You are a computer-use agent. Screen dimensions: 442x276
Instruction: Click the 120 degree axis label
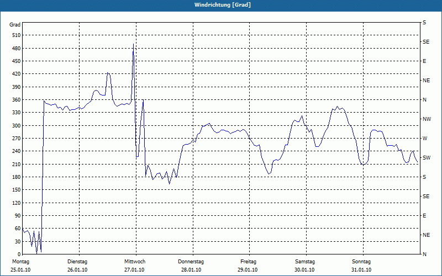point(17,203)
